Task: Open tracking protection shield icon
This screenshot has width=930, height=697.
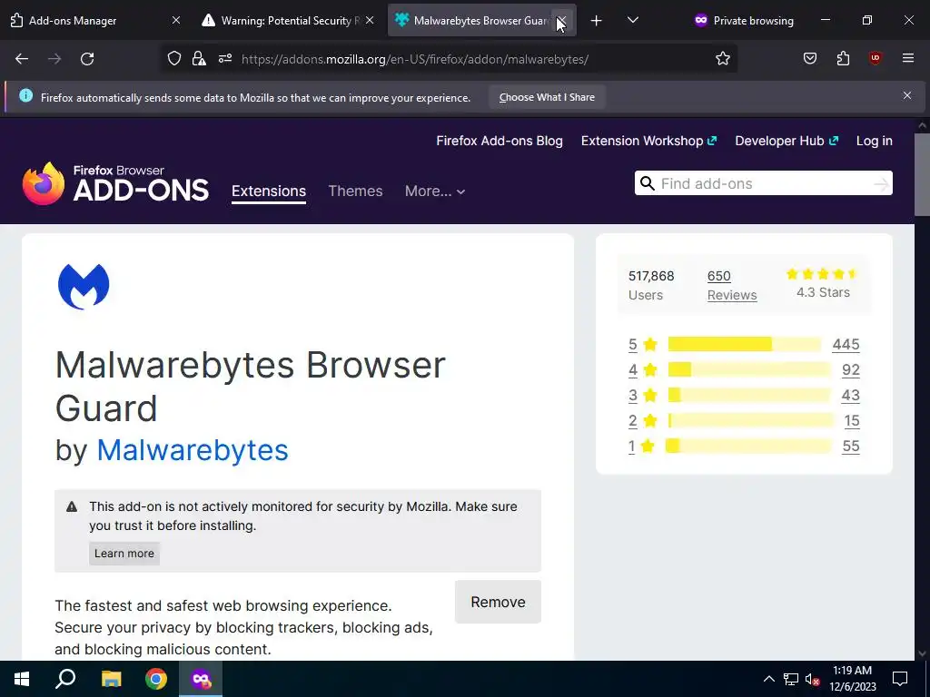Action: [173, 59]
